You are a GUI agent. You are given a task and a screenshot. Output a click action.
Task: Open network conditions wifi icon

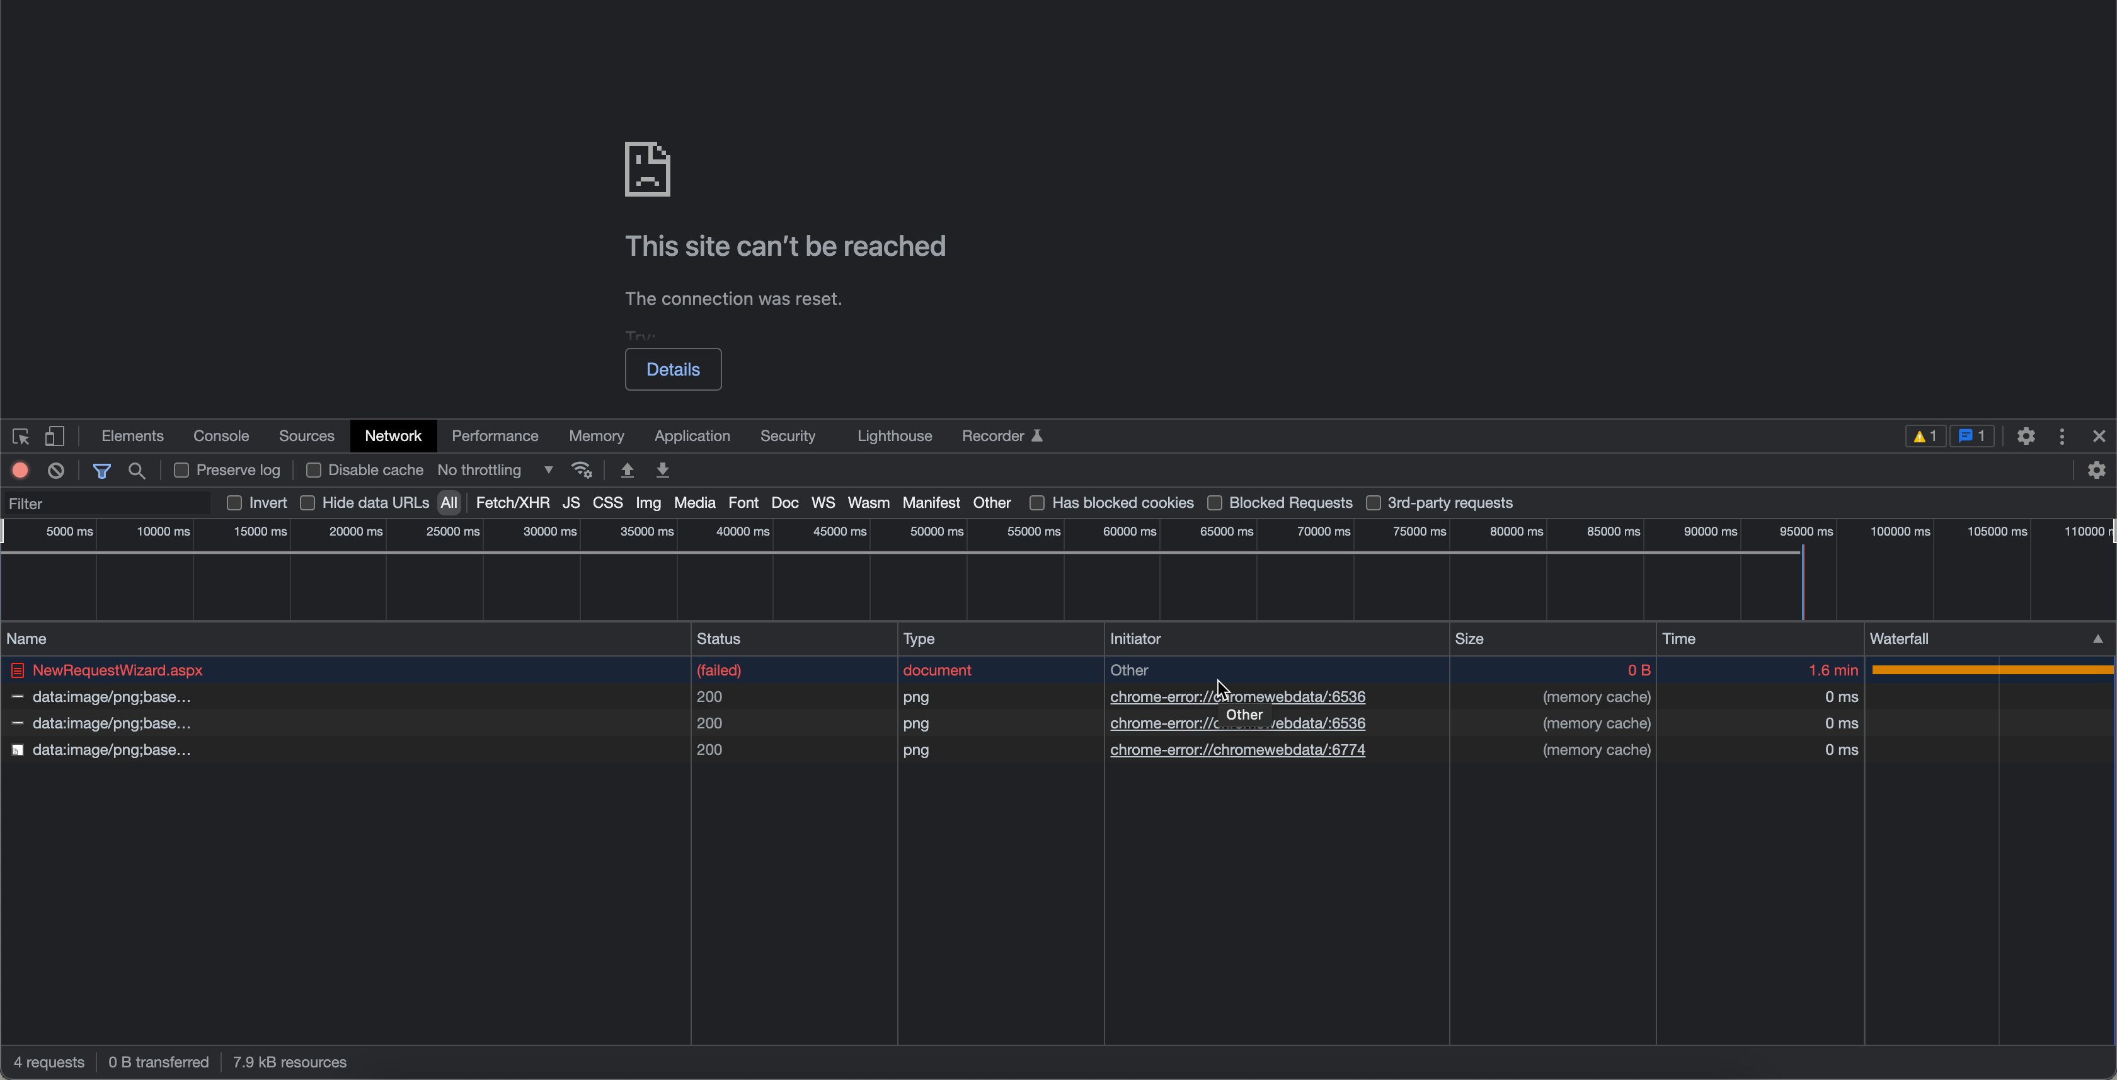click(x=582, y=470)
